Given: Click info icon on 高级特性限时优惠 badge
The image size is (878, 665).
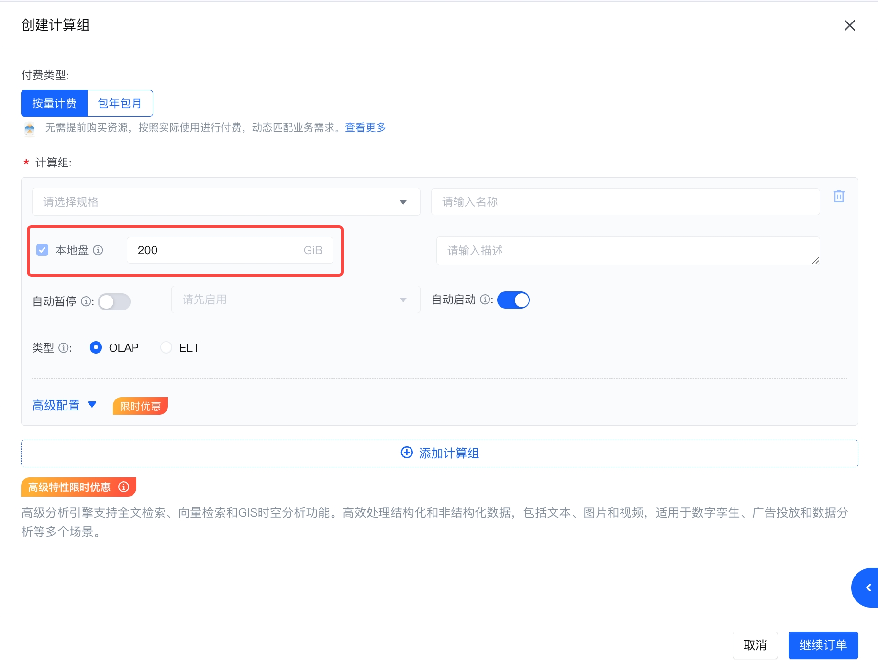Looking at the screenshot, I should 124,487.
